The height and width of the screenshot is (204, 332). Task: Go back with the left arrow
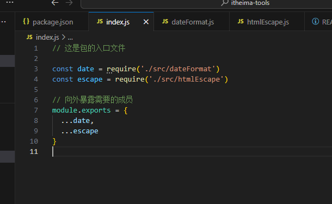pos(55,3)
